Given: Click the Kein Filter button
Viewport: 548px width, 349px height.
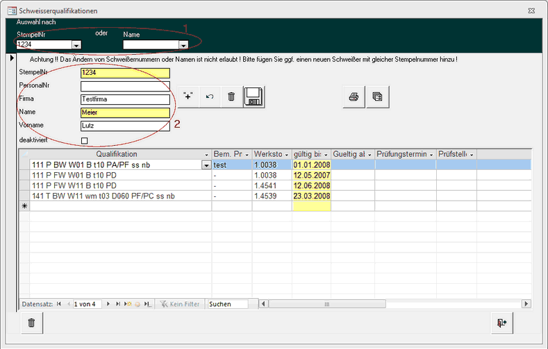Looking at the screenshot, I should coord(179,304).
